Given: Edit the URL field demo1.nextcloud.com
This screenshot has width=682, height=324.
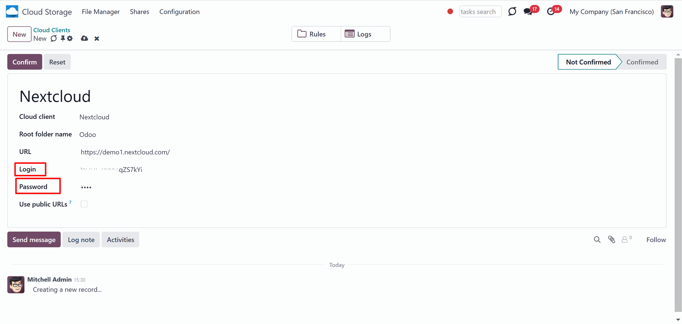Looking at the screenshot, I should click(125, 152).
